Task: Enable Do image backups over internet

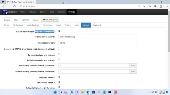Action: pos(59,54)
